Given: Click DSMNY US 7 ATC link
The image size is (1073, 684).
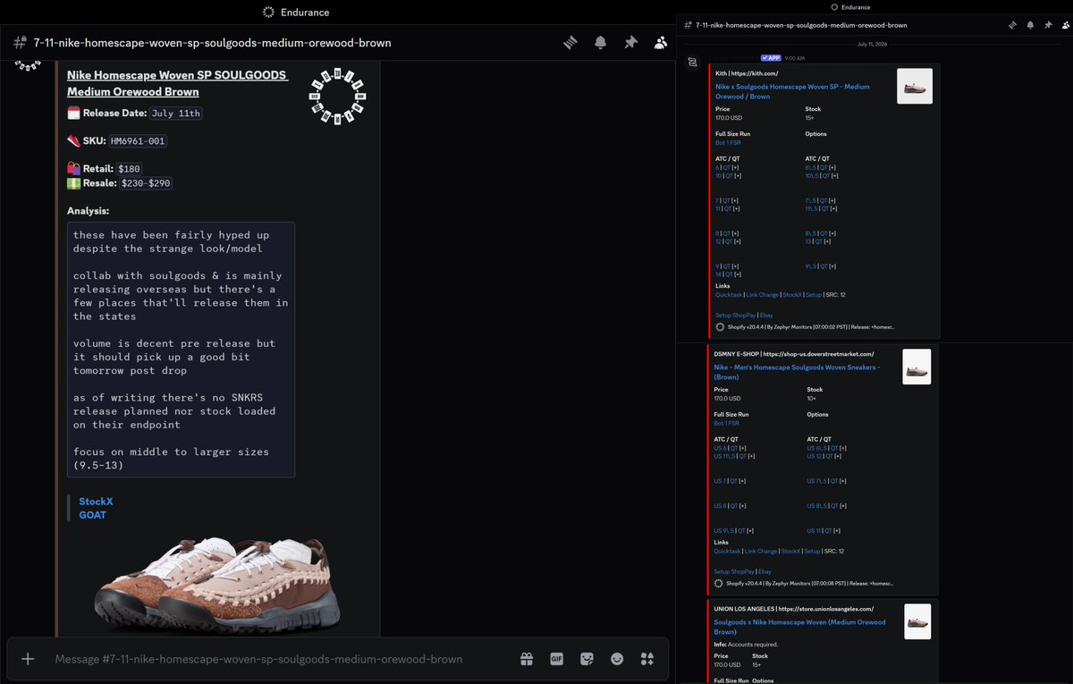Looking at the screenshot, I should pos(718,481).
